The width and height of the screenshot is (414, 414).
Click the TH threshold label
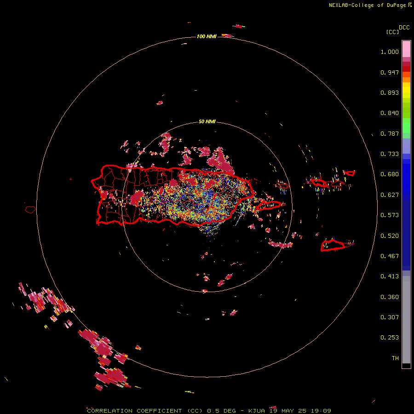[x=395, y=358]
